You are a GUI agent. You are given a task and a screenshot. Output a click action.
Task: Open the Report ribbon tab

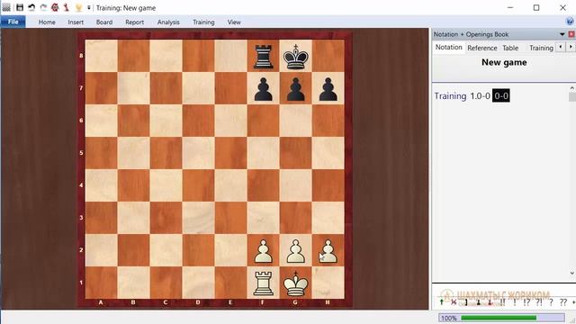click(x=134, y=22)
